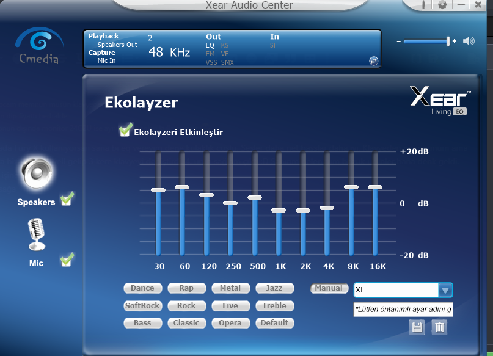Apply the Rock preset
493x356 pixels.
(187, 306)
